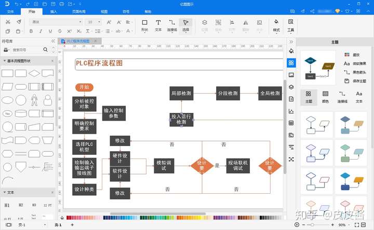Viewport: 374px width, 230px height.
Task: Switch to the 帮助 Help tab
Action: [148, 11]
